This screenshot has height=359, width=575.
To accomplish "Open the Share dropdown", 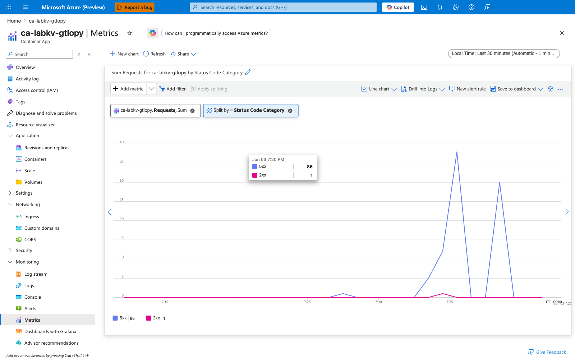I will click(x=183, y=54).
